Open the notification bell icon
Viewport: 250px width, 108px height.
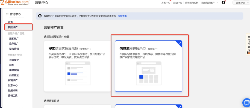[223, 3]
